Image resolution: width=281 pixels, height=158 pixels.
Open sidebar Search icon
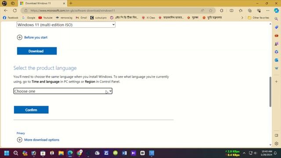[276, 19]
